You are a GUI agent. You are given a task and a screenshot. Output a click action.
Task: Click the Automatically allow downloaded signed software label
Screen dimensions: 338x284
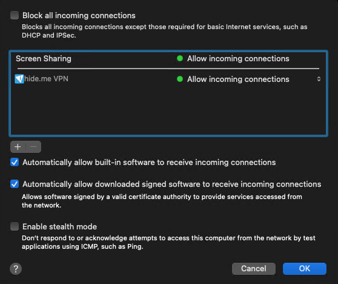(172, 184)
